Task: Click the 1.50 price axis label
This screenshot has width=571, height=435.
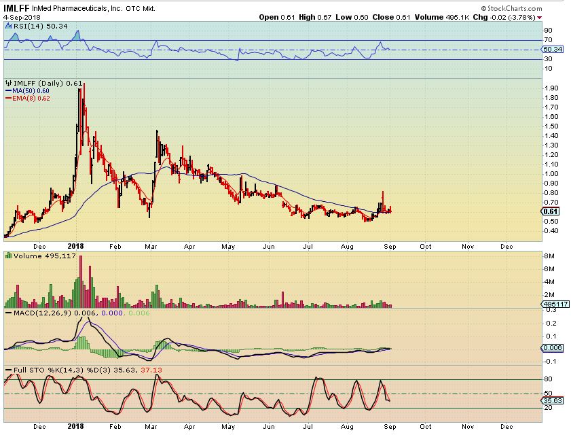Action: 551,126
